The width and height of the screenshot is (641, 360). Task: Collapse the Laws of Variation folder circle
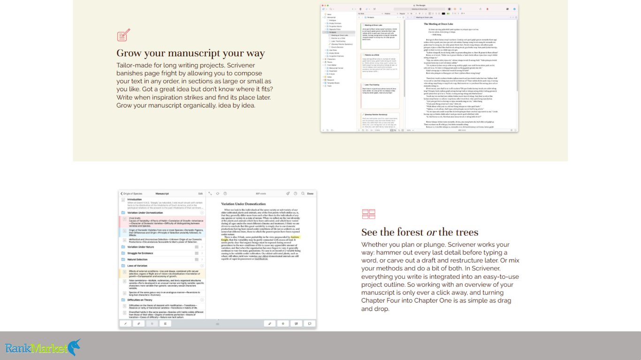pos(202,266)
